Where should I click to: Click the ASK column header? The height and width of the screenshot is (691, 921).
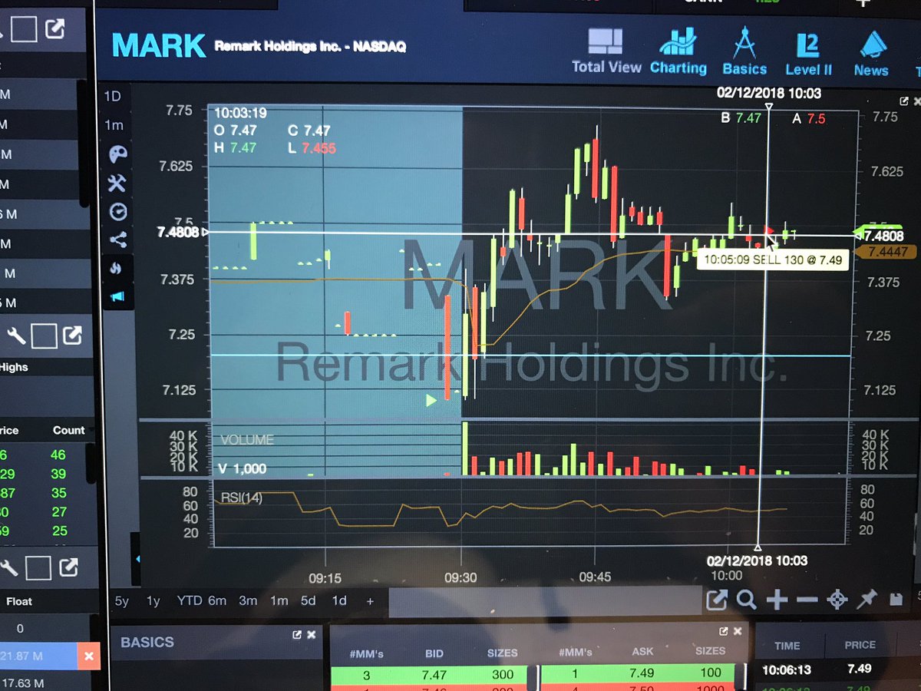[x=642, y=651]
